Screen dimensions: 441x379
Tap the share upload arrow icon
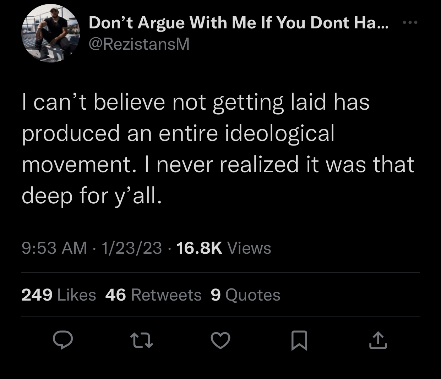pos(378,340)
